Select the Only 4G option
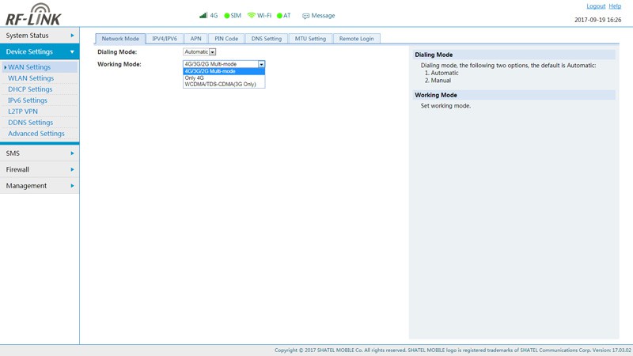 pos(195,78)
